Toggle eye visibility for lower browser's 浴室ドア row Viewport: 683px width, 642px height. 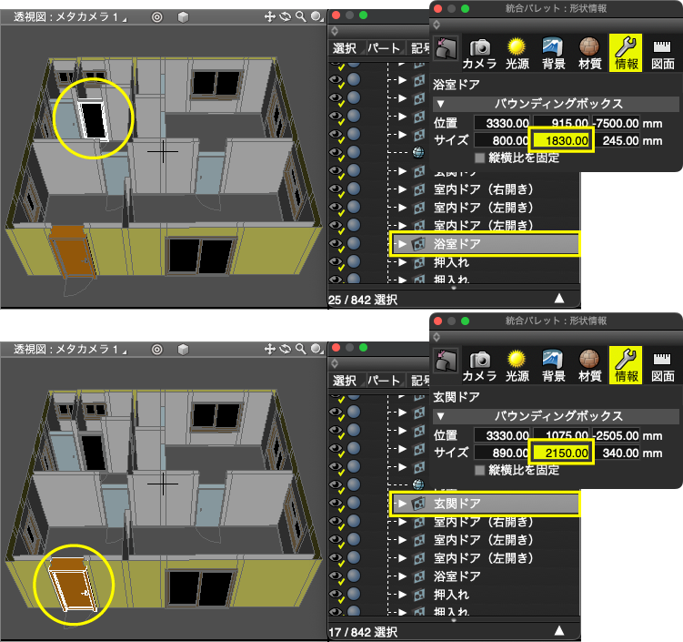[x=336, y=576]
